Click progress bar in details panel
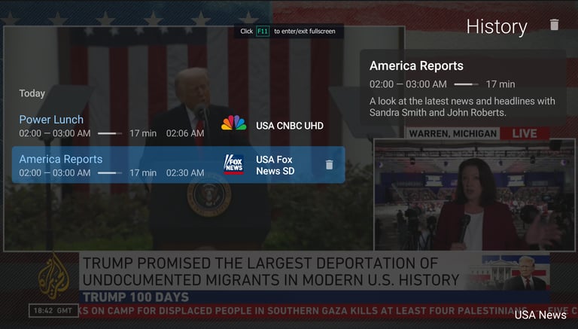The image size is (578, 329). (x=467, y=84)
